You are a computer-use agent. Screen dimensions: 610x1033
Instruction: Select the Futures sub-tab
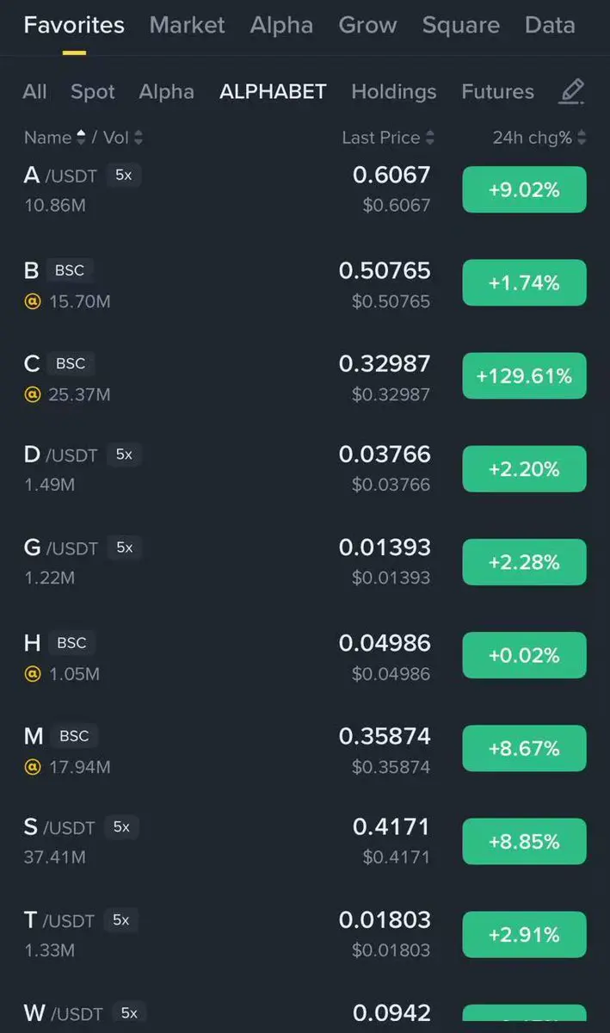click(x=497, y=91)
